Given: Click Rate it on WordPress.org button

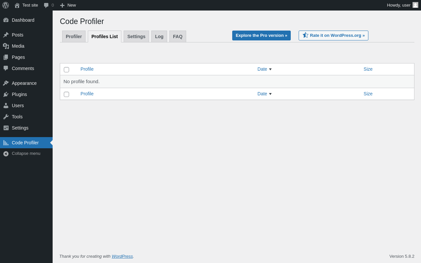Looking at the screenshot, I should (x=334, y=36).
